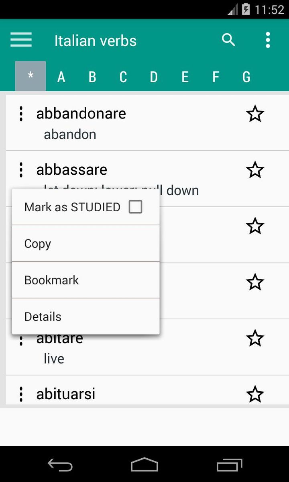This screenshot has width=289, height=482.
Task: Open the three-dot menu beside abbassare
Action: (x=21, y=170)
